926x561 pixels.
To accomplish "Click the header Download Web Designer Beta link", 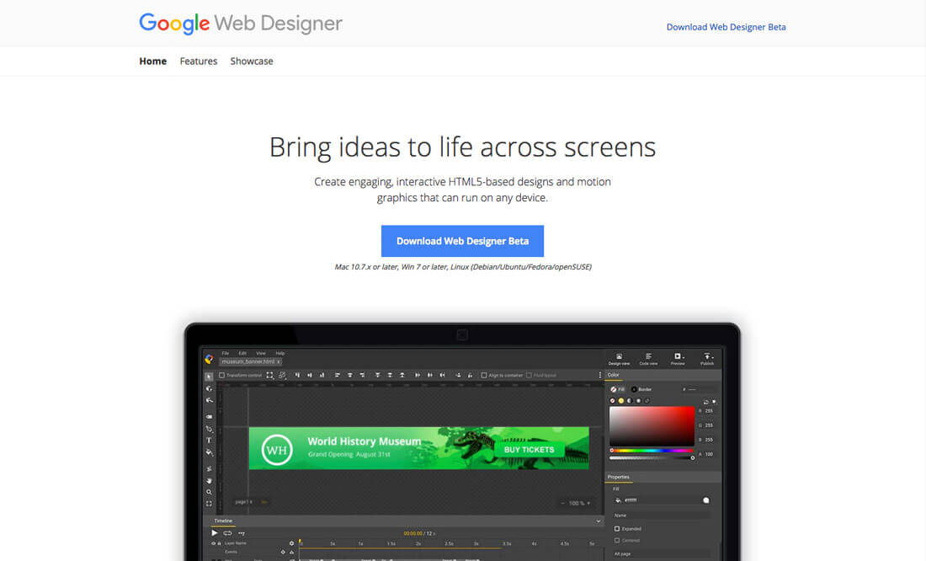I will [x=726, y=27].
